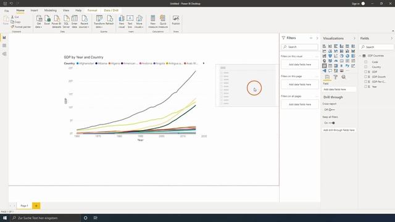Insert a New visual

[122, 22]
